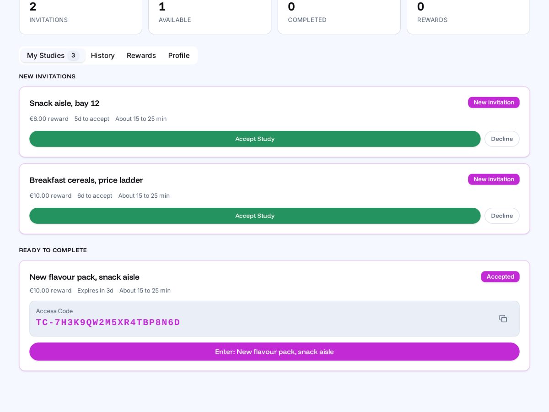Click the My Studies count badge 3
This screenshot has height=412, width=549.
click(73, 55)
